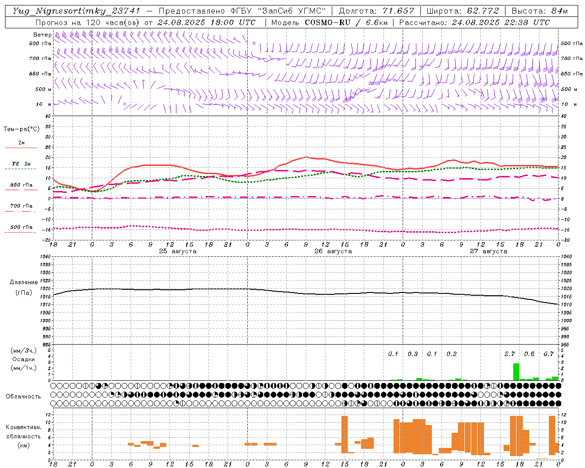Viewport: 585px width, 468px height.
Task: Click the 700 гПа dash-dot legend line sample
Action: [x=21, y=211]
